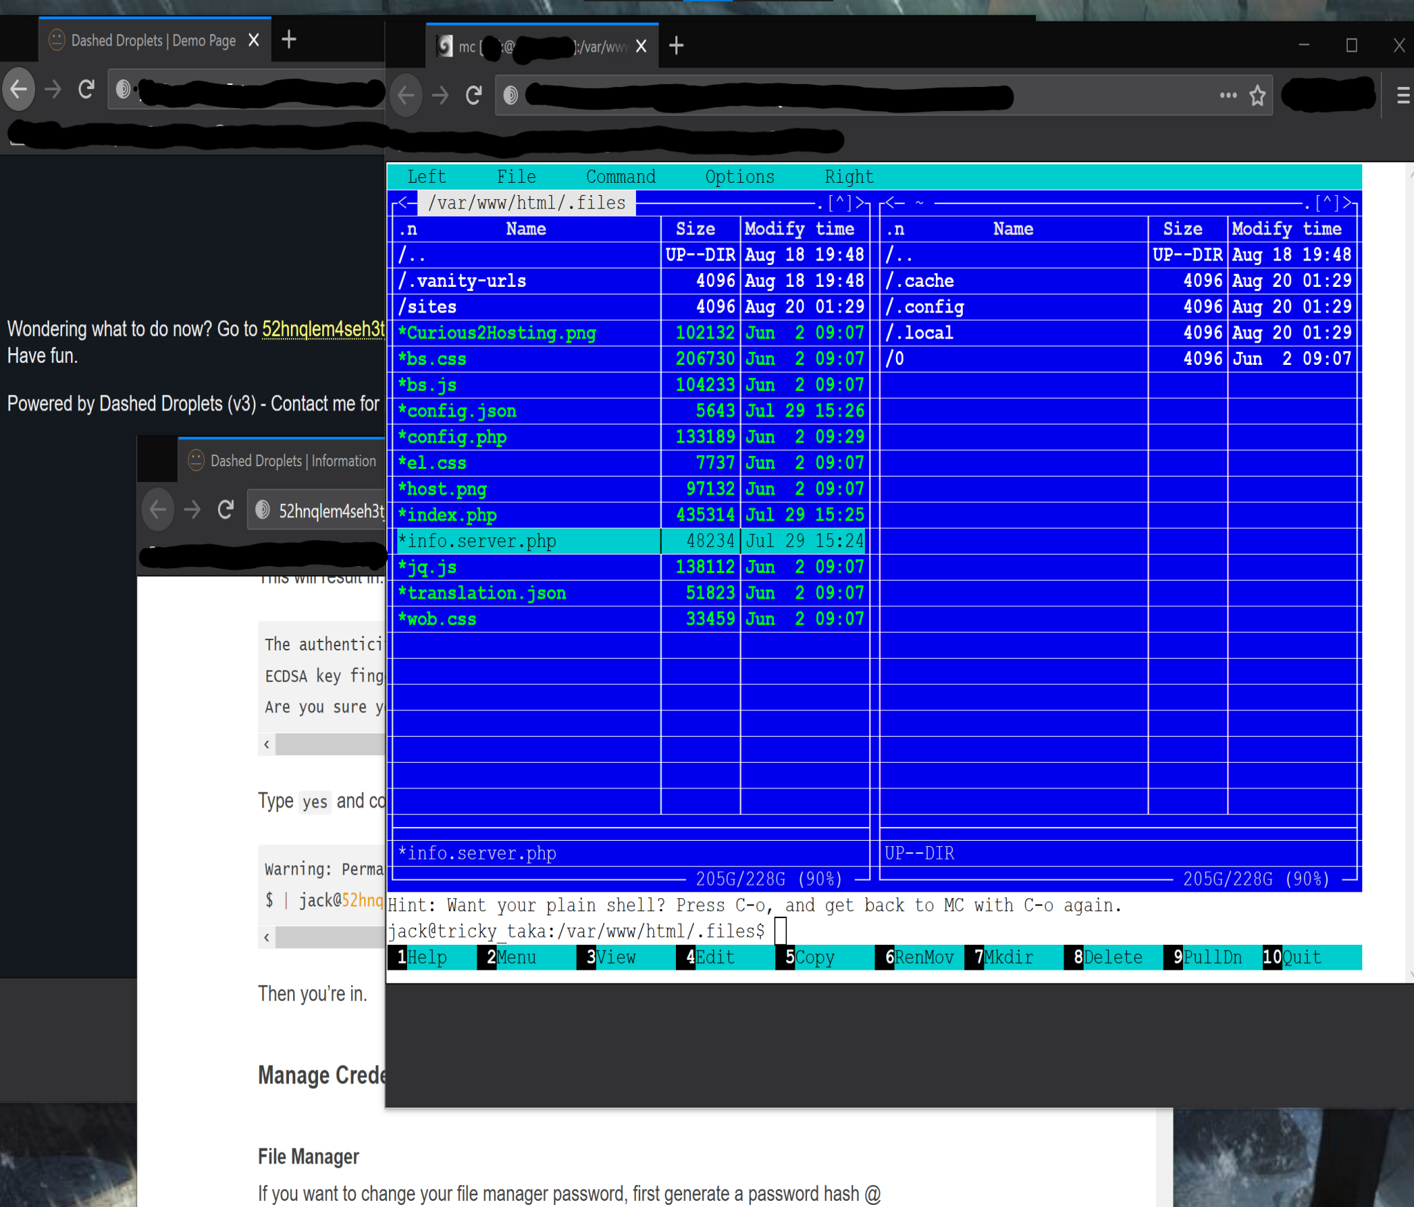The image size is (1414, 1207).
Task: Click back arrow in the Demo Page window
Action: tap(19, 89)
